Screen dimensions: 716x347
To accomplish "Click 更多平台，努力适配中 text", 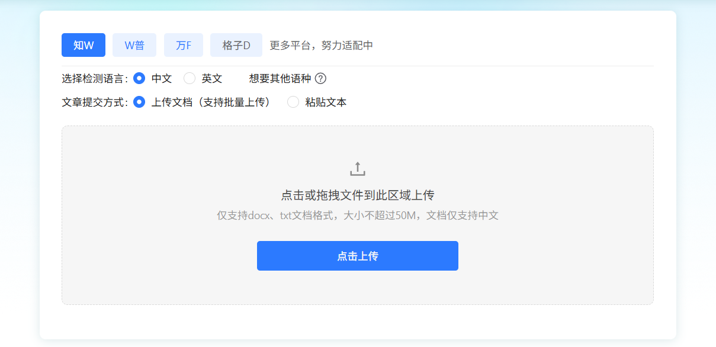I will 322,45.
